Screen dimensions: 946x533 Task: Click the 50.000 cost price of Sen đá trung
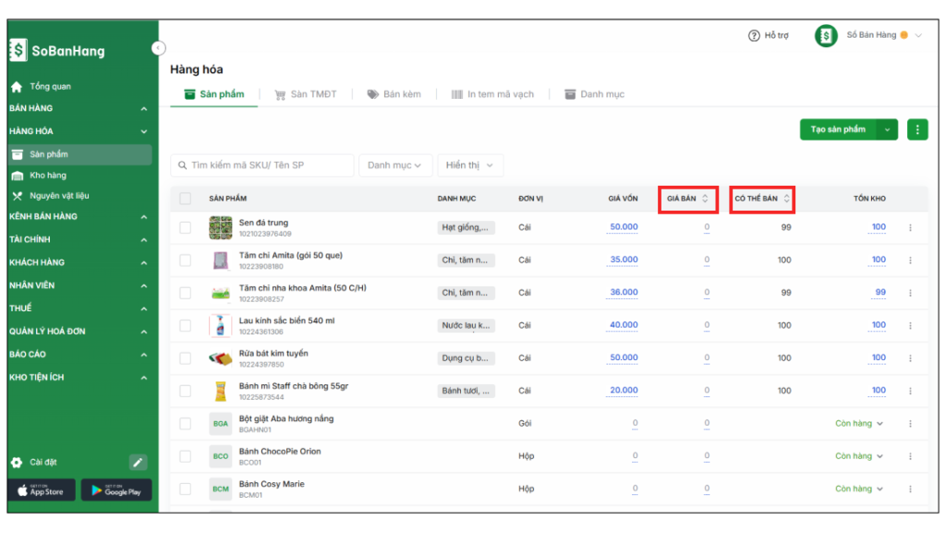pyautogui.click(x=624, y=227)
